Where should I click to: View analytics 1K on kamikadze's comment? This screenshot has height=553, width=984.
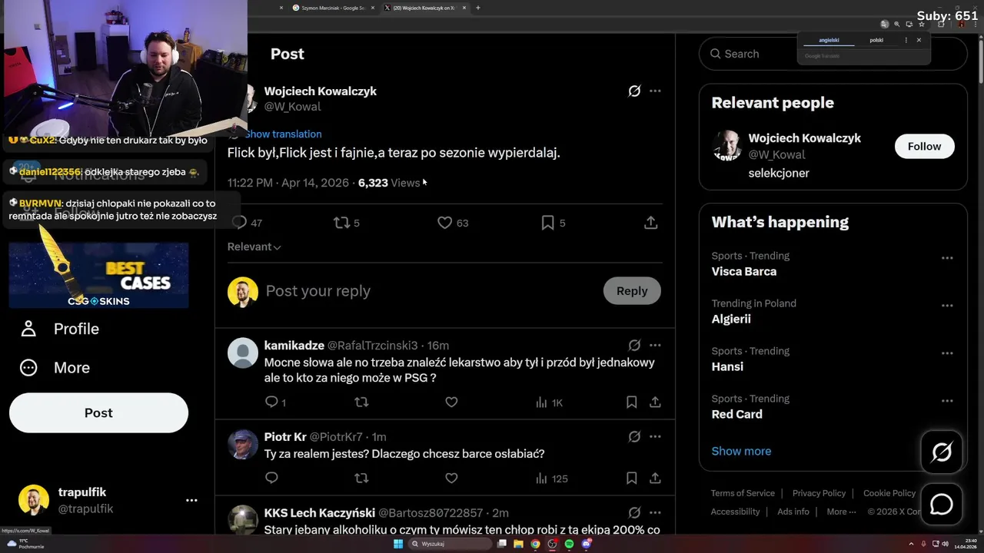(549, 402)
